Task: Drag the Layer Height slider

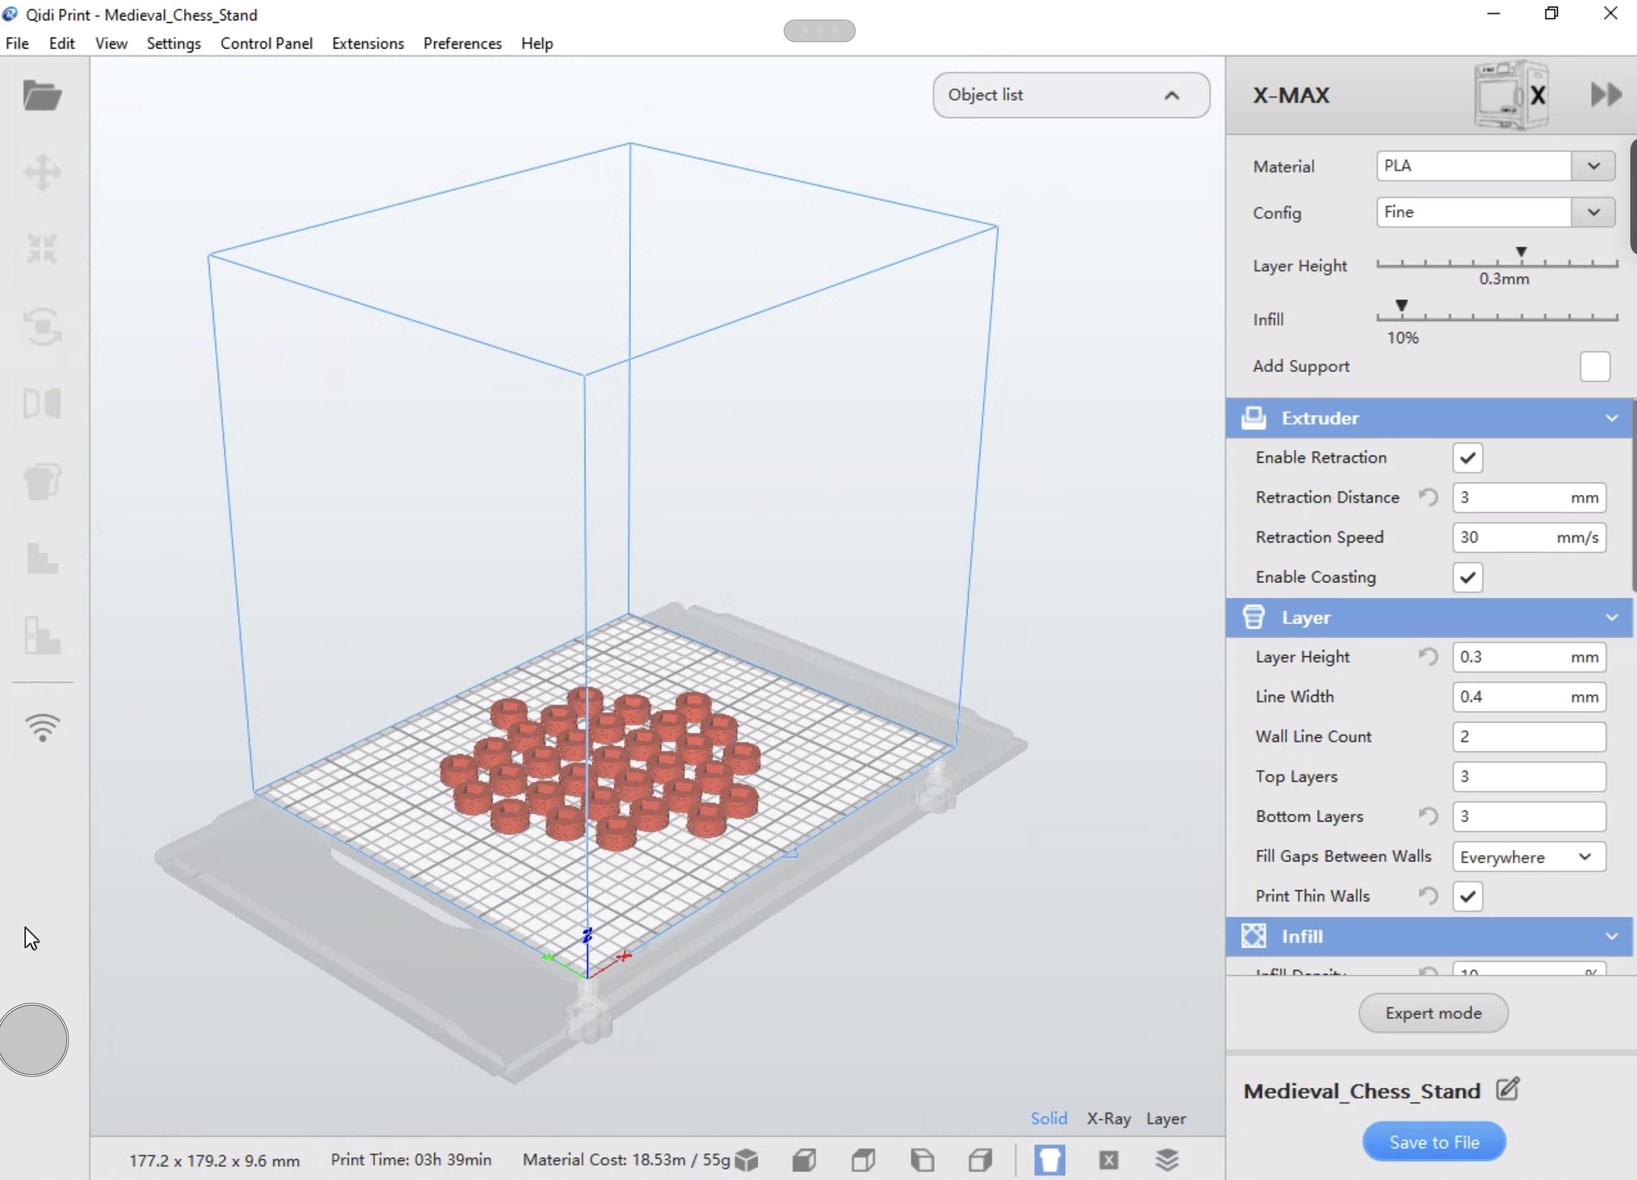Action: click(1521, 253)
